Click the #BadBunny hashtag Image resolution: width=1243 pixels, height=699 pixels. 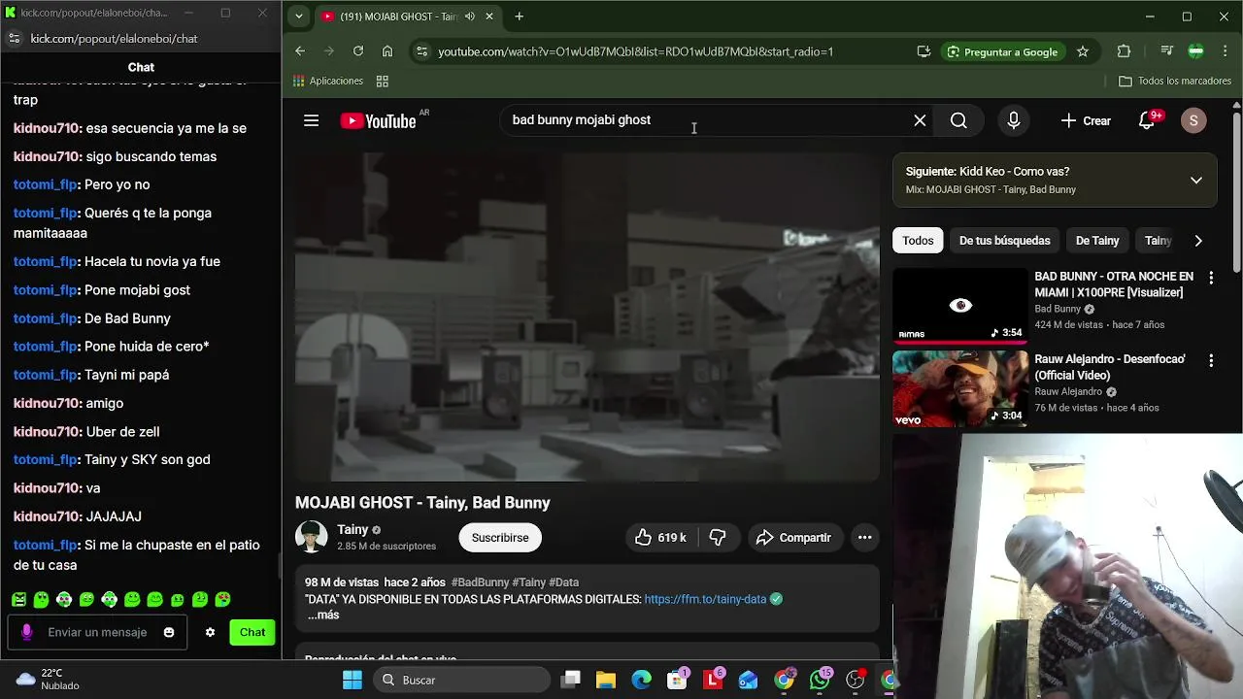pyautogui.click(x=480, y=582)
